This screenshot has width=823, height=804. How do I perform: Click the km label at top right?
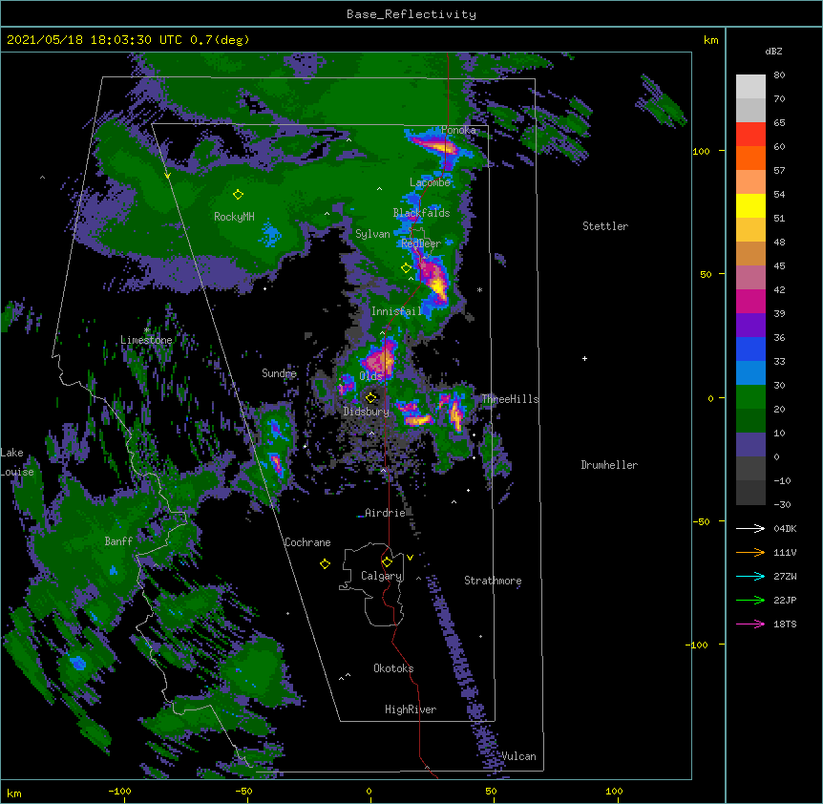coord(711,40)
